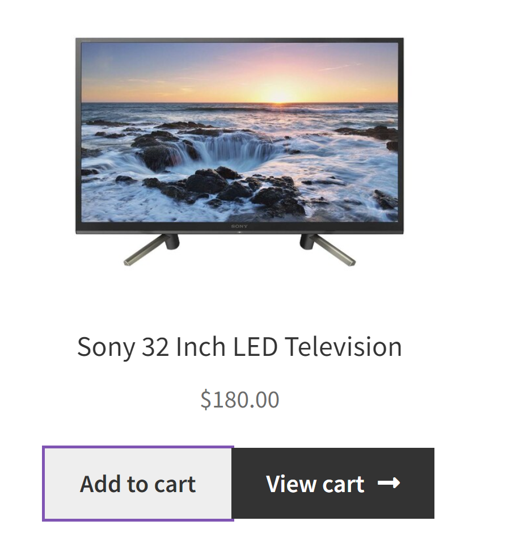Click the arrow icon beside View cart
Image resolution: width=511 pixels, height=546 pixels.
(x=389, y=483)
